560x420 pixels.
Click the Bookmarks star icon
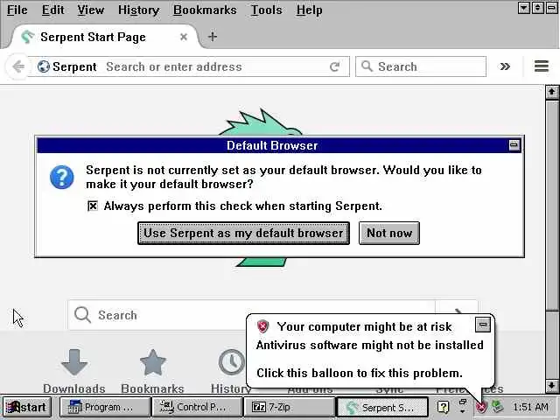tap(153, 362)
